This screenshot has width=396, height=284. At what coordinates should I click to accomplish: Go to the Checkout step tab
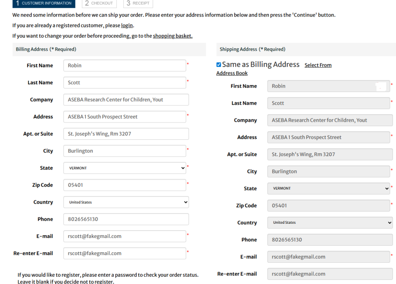tap(99, 3)
